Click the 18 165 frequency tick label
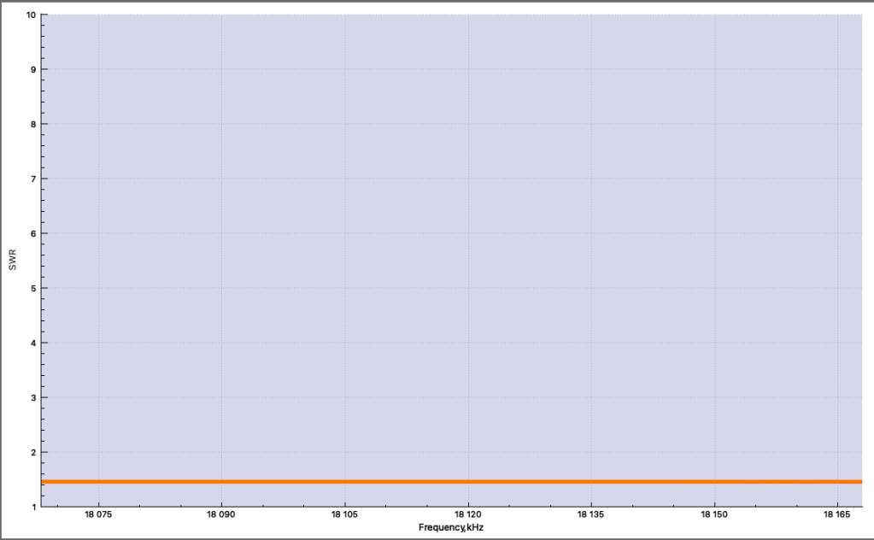The height and width of the screenshot is (540, 874). 837,515
